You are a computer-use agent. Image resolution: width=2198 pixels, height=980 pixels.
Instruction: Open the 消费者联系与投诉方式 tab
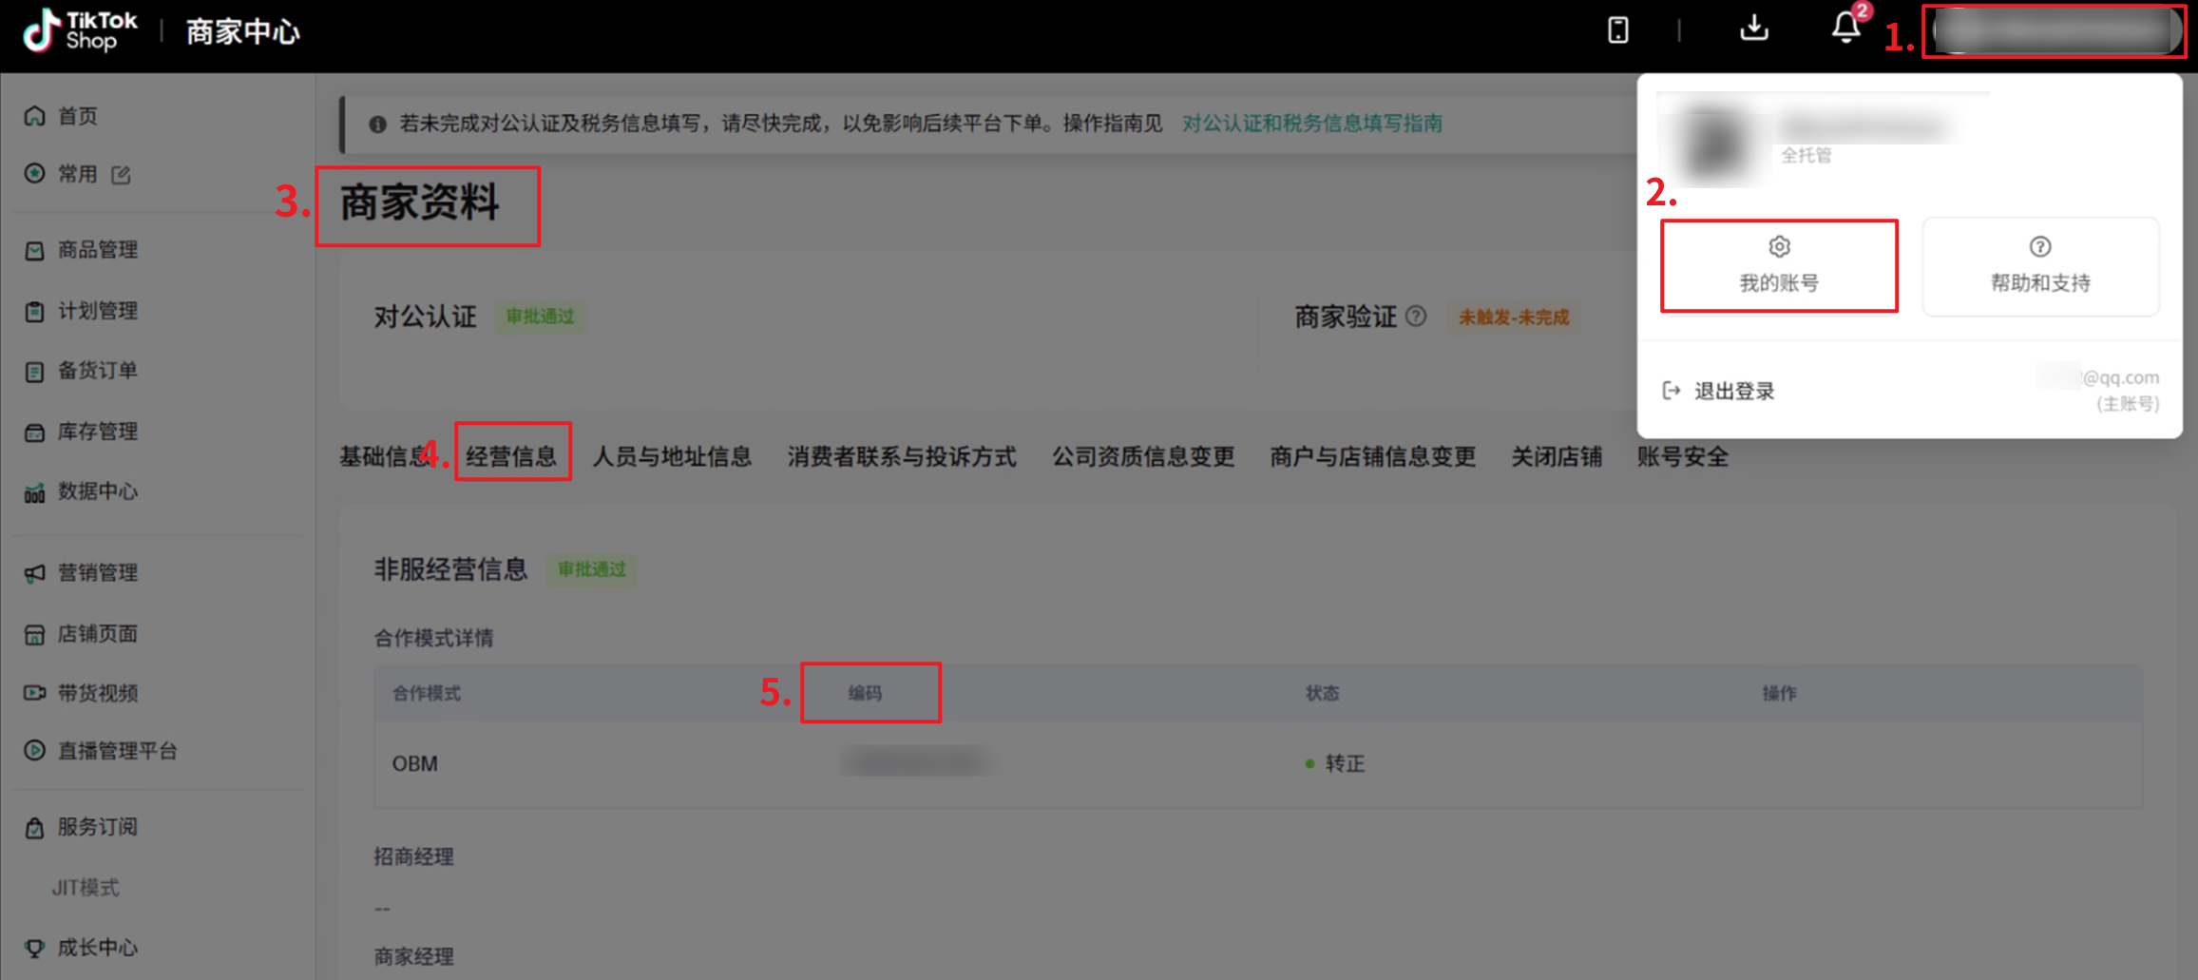pyautogui.click(x=902, y=456)
